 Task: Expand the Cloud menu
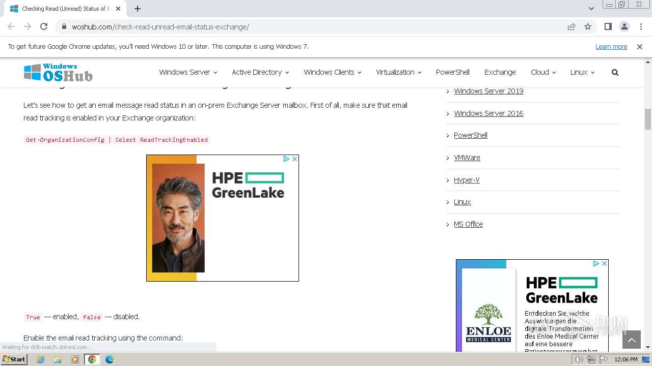pyautogui.click(x=543, y=72)
